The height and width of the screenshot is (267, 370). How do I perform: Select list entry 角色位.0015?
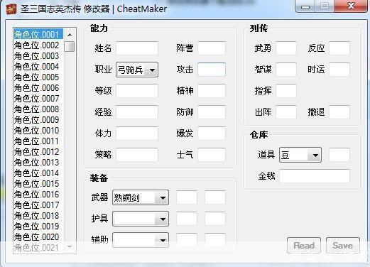[x=38, y=184]
